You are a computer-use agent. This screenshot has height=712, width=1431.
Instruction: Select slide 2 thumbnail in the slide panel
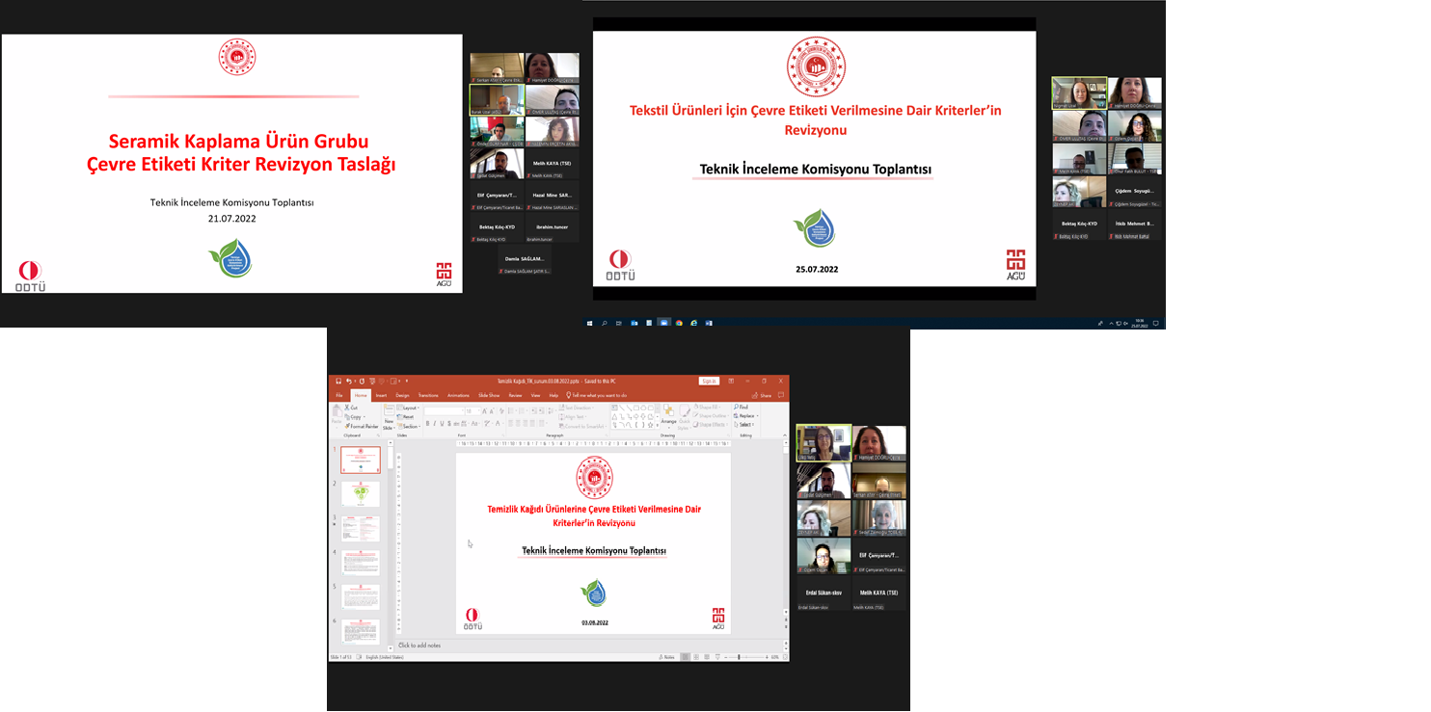(x=361, y=494)
